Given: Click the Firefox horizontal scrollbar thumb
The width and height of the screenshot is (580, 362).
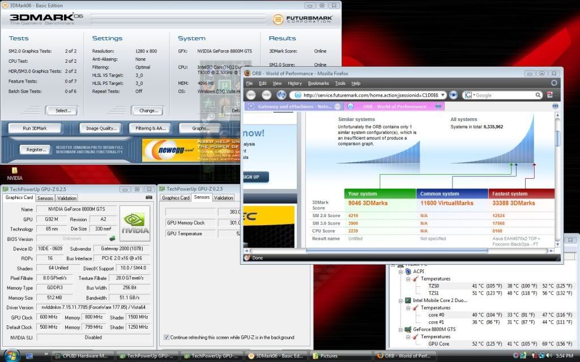Looking at the screenshot, I should tap(397, 251).
